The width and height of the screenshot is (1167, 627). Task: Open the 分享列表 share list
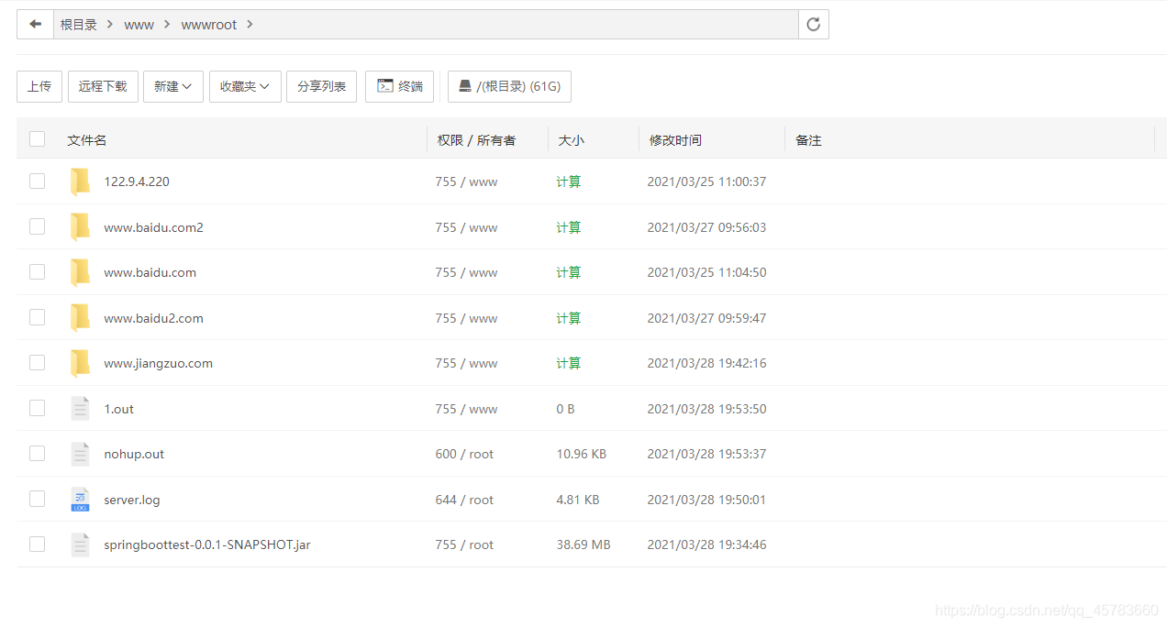tap(321, 86)
